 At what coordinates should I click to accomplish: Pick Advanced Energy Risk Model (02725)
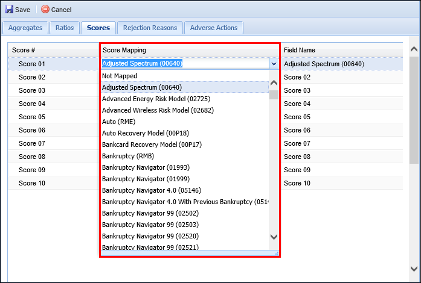185,99
